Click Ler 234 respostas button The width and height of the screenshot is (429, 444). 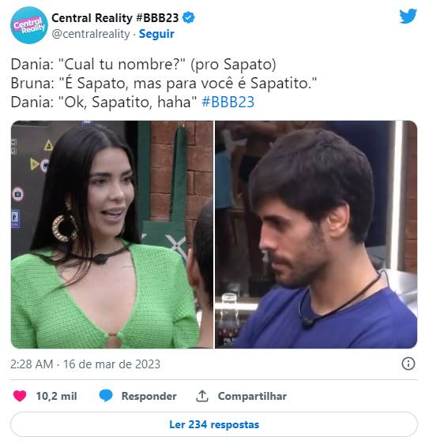214,424
